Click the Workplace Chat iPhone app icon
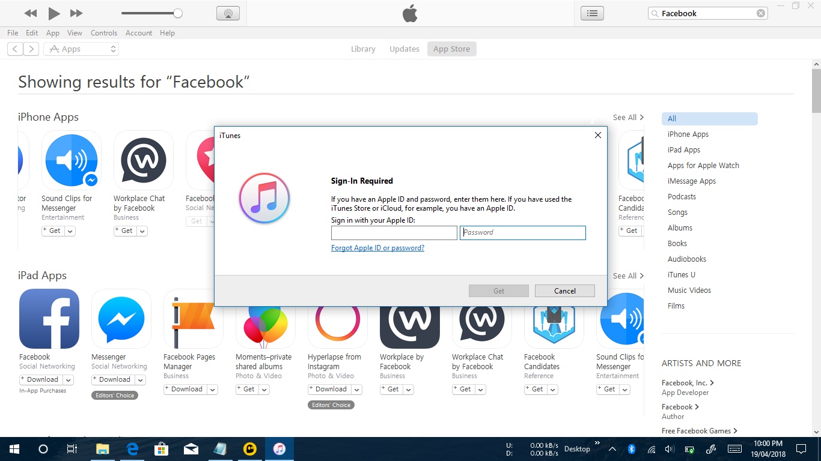 tap(143, 160)
